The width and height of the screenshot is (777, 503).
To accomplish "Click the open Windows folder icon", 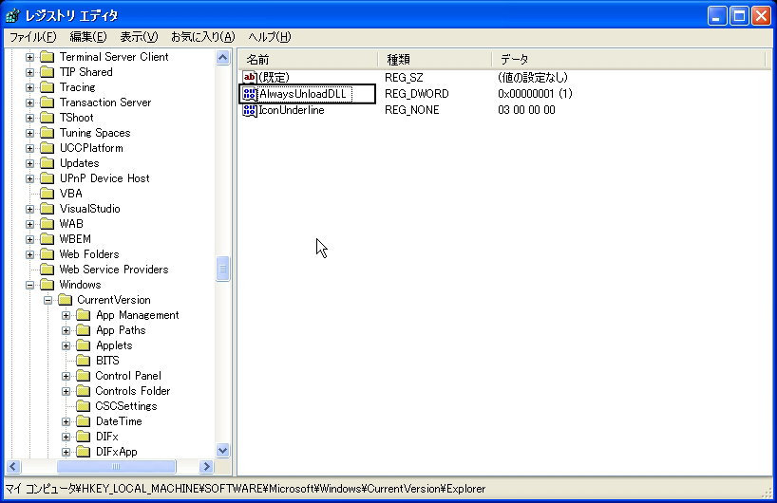I will point(47,285).
